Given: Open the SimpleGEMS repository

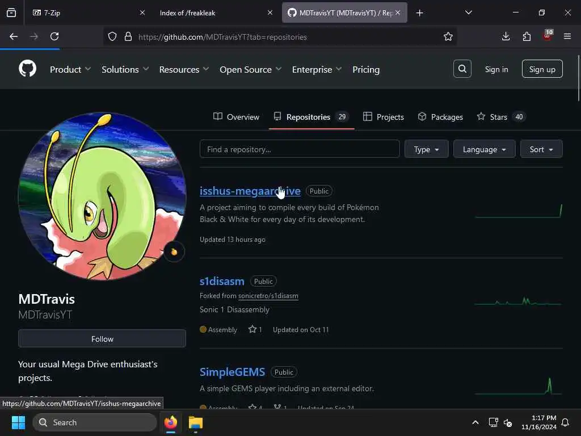Looking at the screenshot, I should tap(232, 372).
